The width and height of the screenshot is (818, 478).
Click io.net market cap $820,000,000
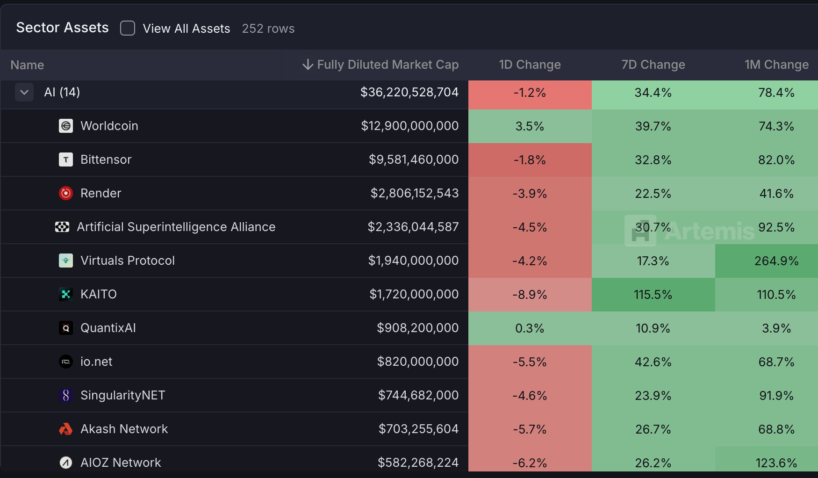418,362
